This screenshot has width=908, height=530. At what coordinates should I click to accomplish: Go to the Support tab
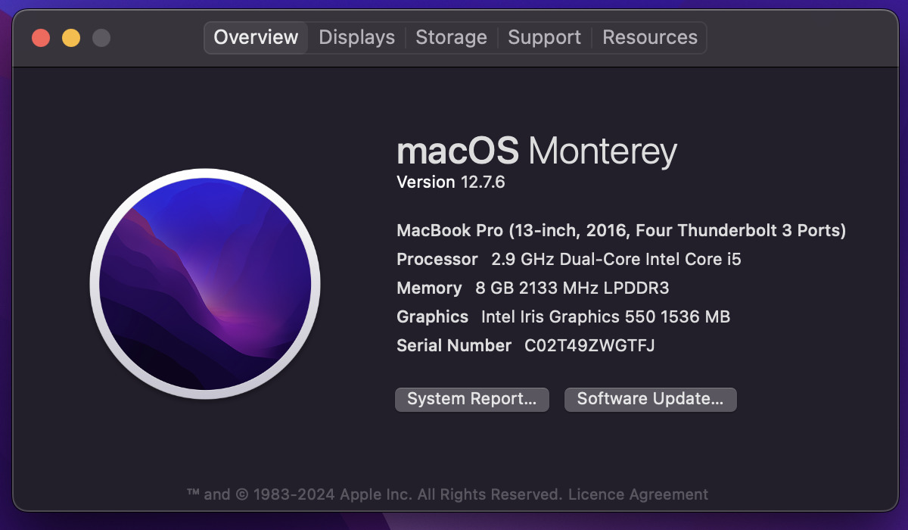544,37
